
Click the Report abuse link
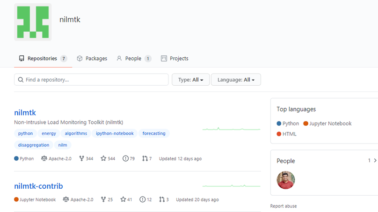coord(283,206)
